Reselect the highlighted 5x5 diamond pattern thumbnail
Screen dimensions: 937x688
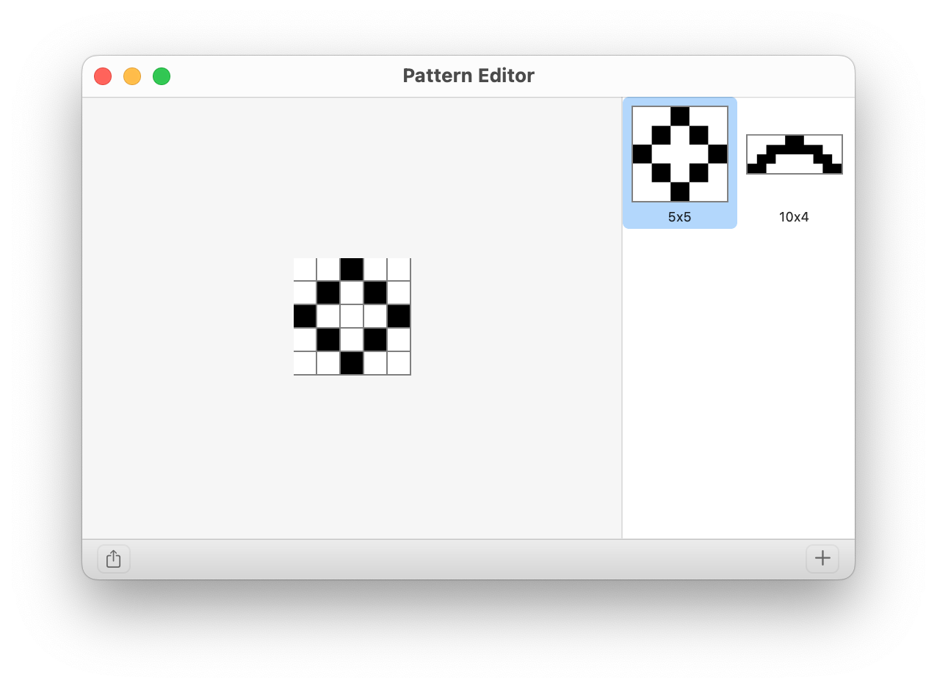coord(679,153)
